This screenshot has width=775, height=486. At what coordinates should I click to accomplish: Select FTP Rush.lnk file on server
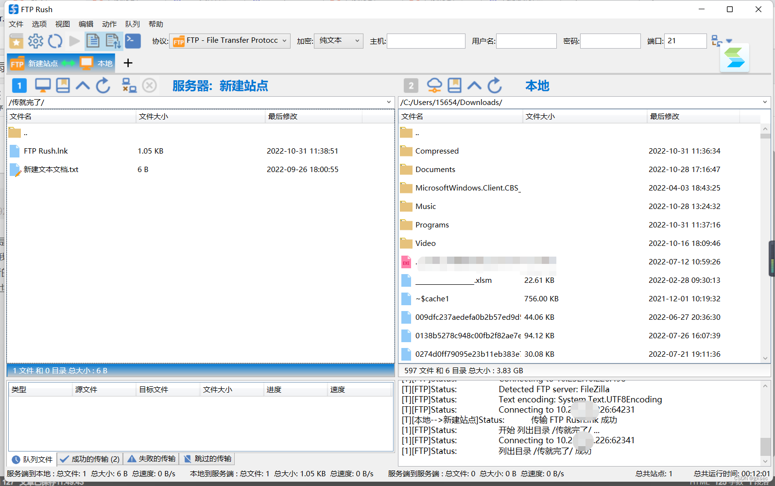click(x=200, y=151)
